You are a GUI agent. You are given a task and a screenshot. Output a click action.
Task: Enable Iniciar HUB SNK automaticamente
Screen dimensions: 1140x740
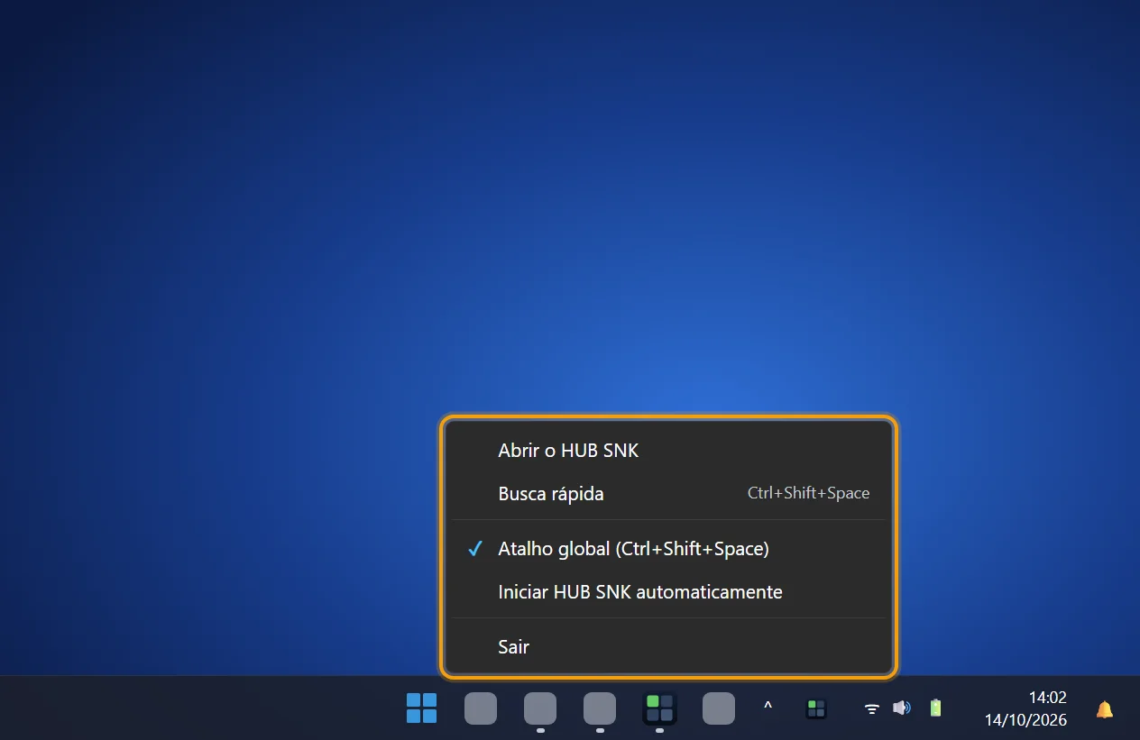(x=669, y=592)
